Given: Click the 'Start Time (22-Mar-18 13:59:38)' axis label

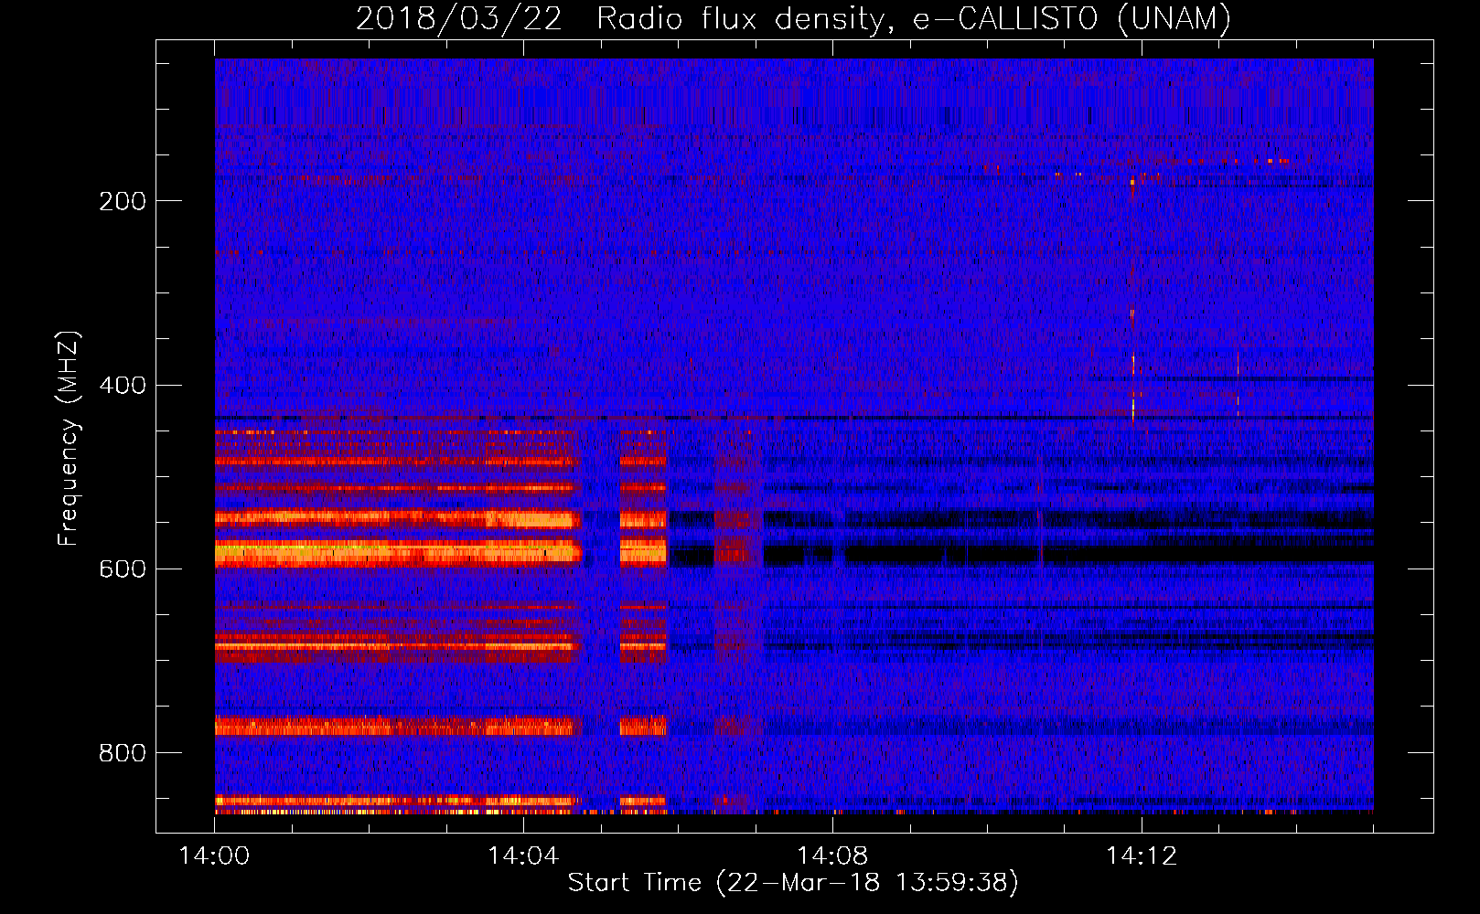Looking at the screenshot, I should (x=793, y=883).
